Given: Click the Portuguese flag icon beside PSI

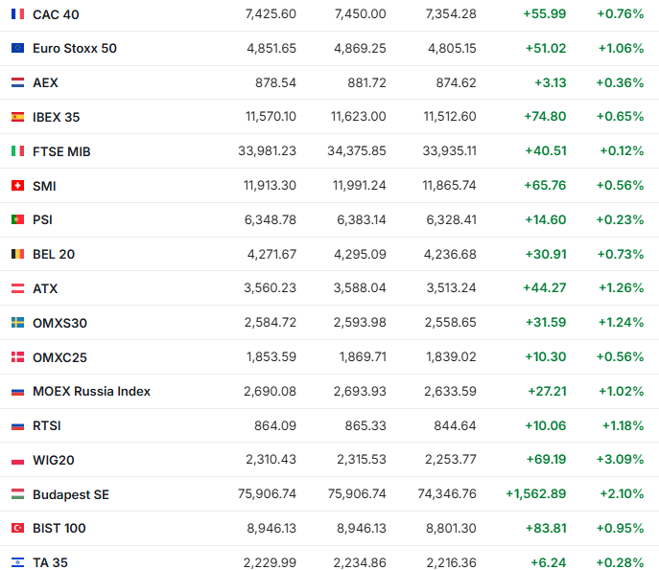Looking at the screenshot, I should pyautogui.click(x=17, y=220).
